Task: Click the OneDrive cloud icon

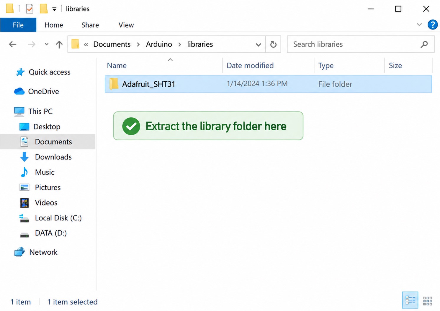Action: (x=19, y=91)
